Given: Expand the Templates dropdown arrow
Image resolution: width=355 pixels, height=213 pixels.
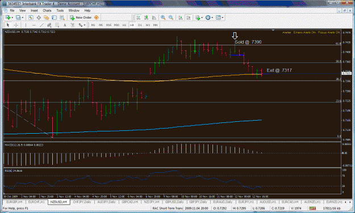Looking at the screenshot, I should pyautogui.click(x=223, y=18).
